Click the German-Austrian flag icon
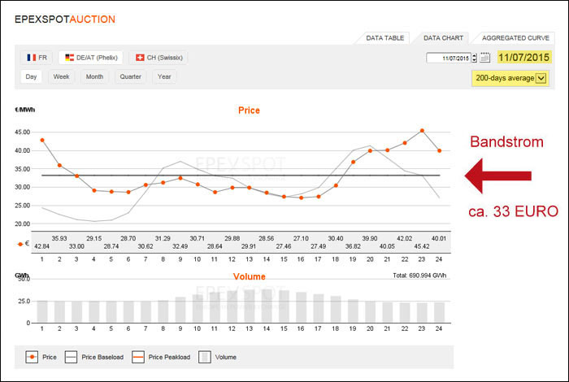The image size is (569, 382). pos(69,58)
